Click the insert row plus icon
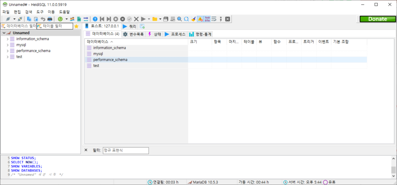The image size is (397, 185). click(x=116, y=19)
